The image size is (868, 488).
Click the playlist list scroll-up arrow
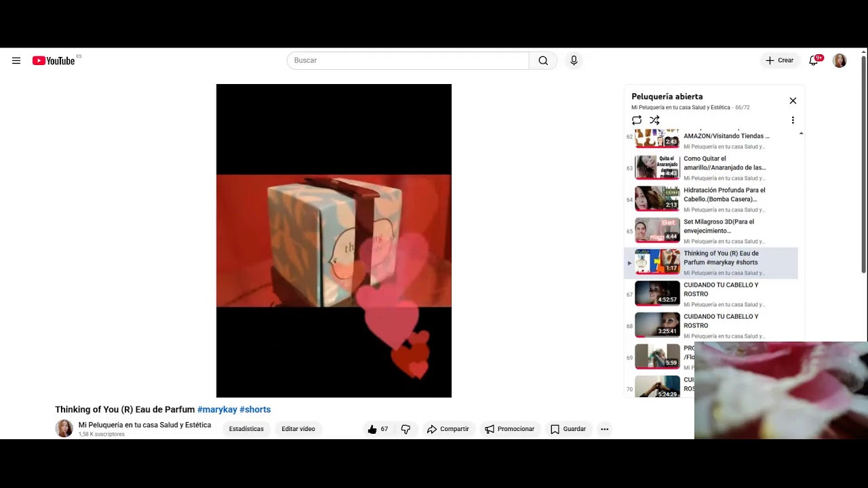click(x=801, y=134)
